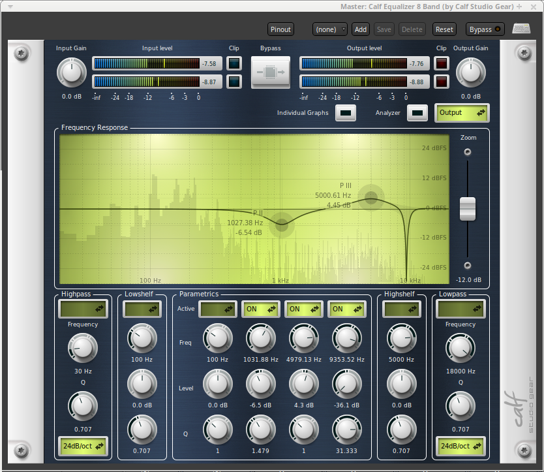
Task: Click the Bypass button in the top bar
Action: coord(484,29)
